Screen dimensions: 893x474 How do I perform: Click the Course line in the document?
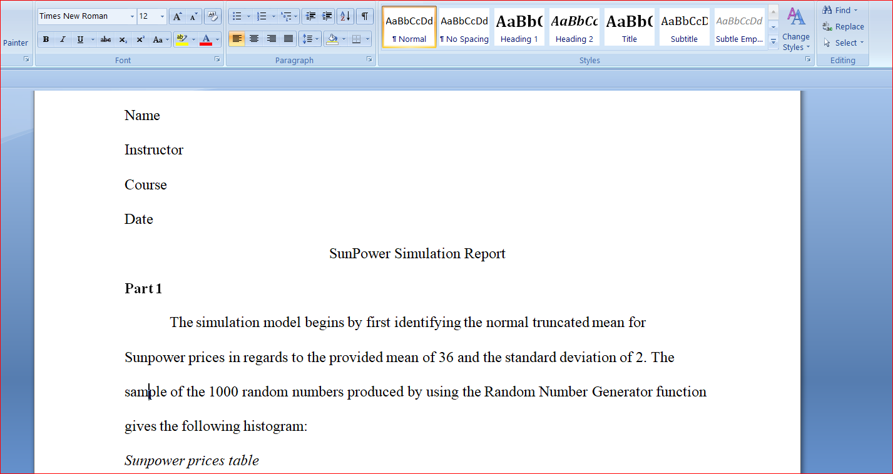point(146,185)
